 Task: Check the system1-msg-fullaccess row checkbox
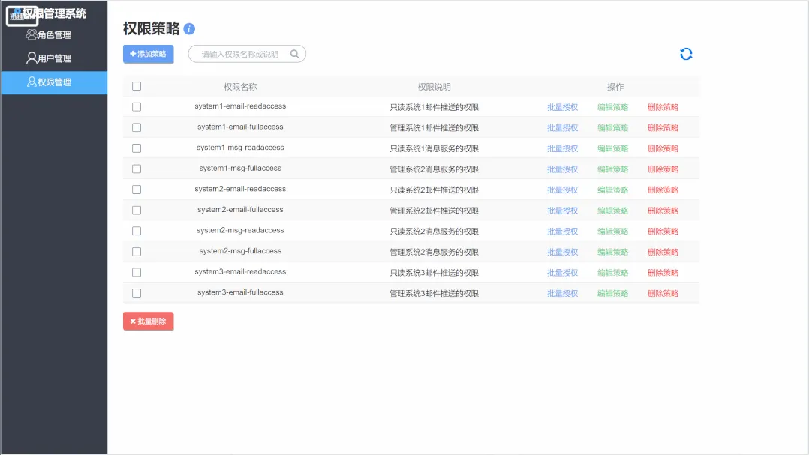coord(137,169)
